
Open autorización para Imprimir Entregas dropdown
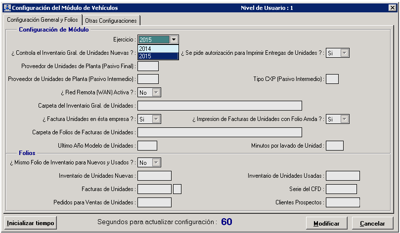point(345,53)
